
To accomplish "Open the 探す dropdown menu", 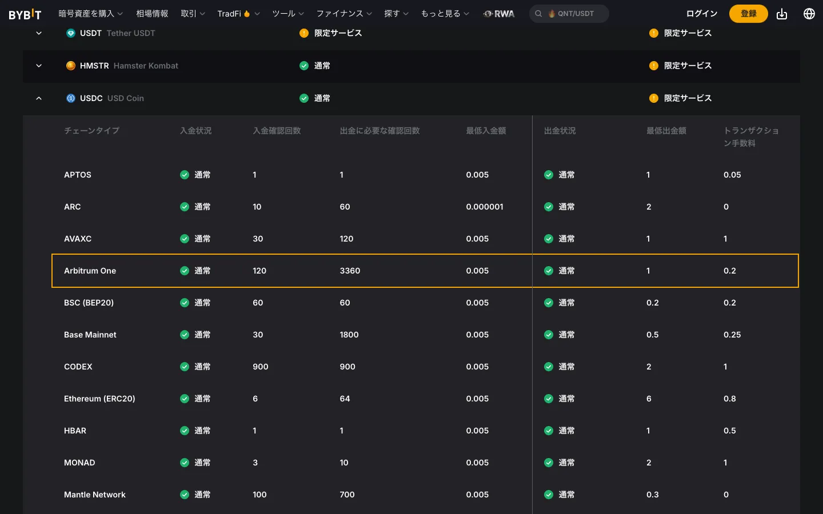I will (396, 14).
